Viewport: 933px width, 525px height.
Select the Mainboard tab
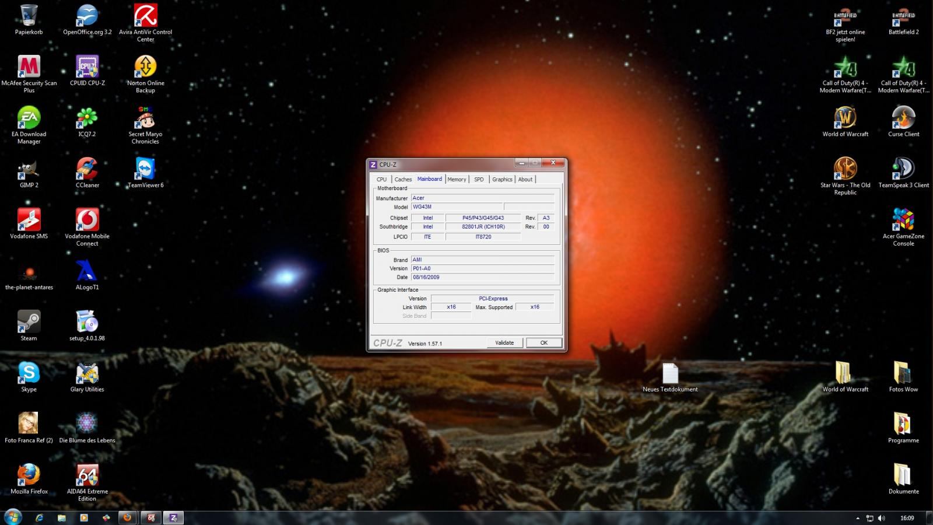(430, 179)
